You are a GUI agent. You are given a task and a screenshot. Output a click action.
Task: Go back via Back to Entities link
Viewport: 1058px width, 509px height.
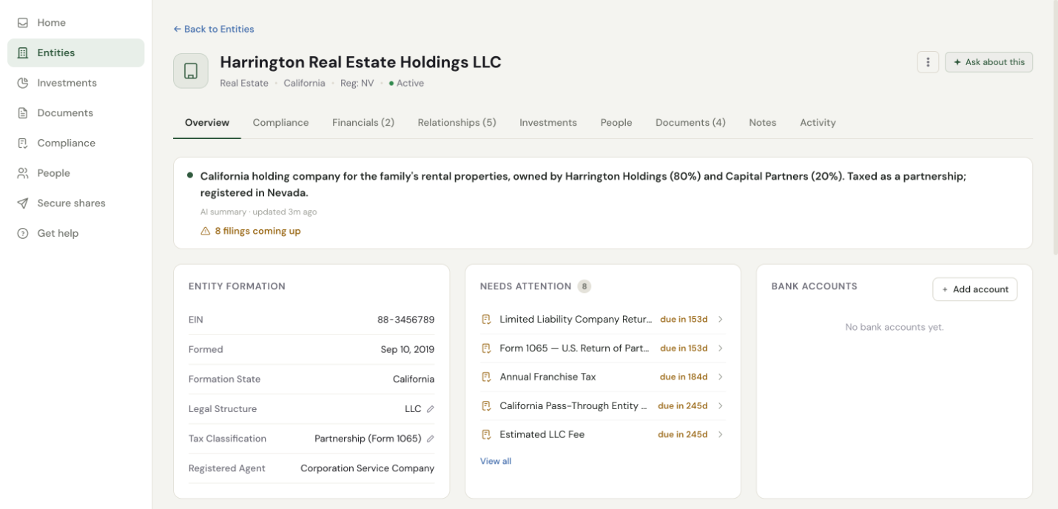[x=214, y=29]
